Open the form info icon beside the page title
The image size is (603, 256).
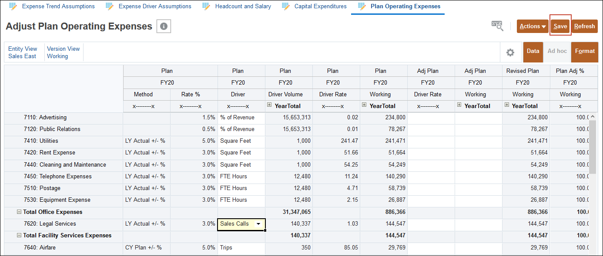pos(163,26)
